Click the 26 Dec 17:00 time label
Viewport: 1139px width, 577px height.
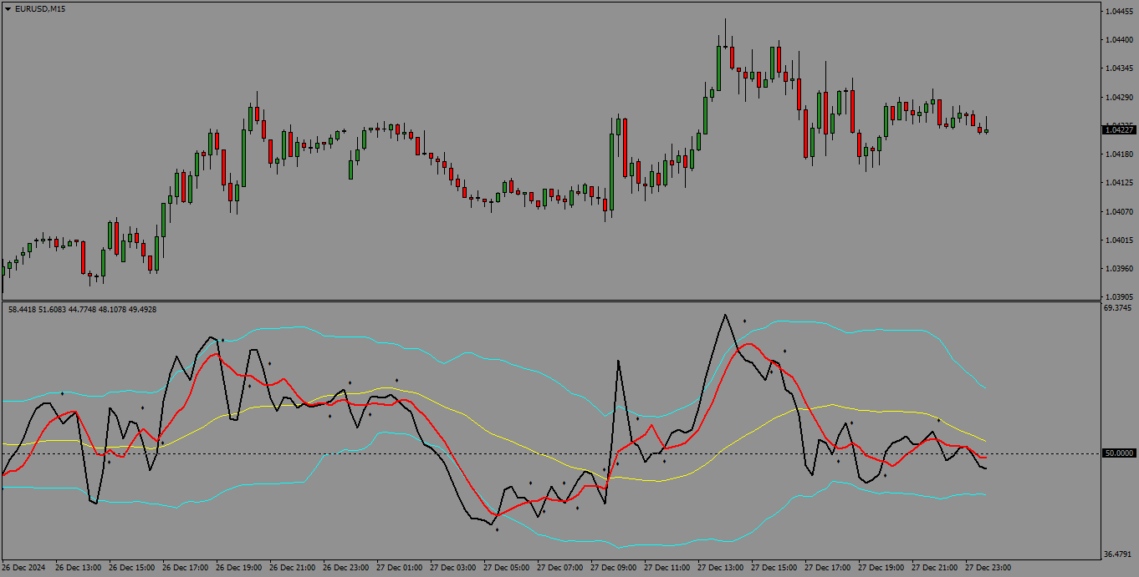pos(186,568)
